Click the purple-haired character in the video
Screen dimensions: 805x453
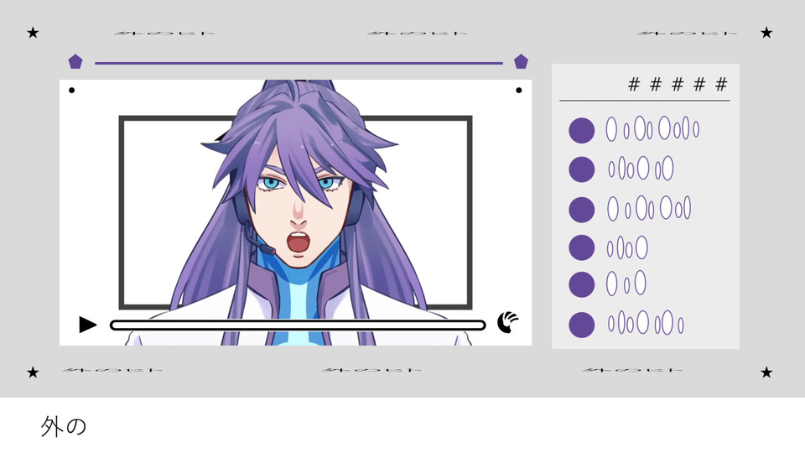point(298,212)
